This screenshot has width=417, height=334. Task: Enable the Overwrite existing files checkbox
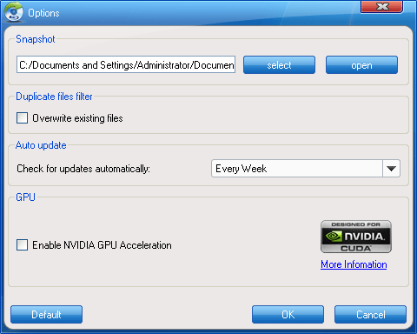click(22, 118)
